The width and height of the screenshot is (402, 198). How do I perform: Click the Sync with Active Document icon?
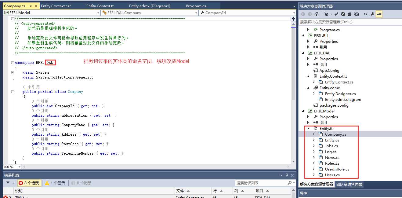coord(336,14)
